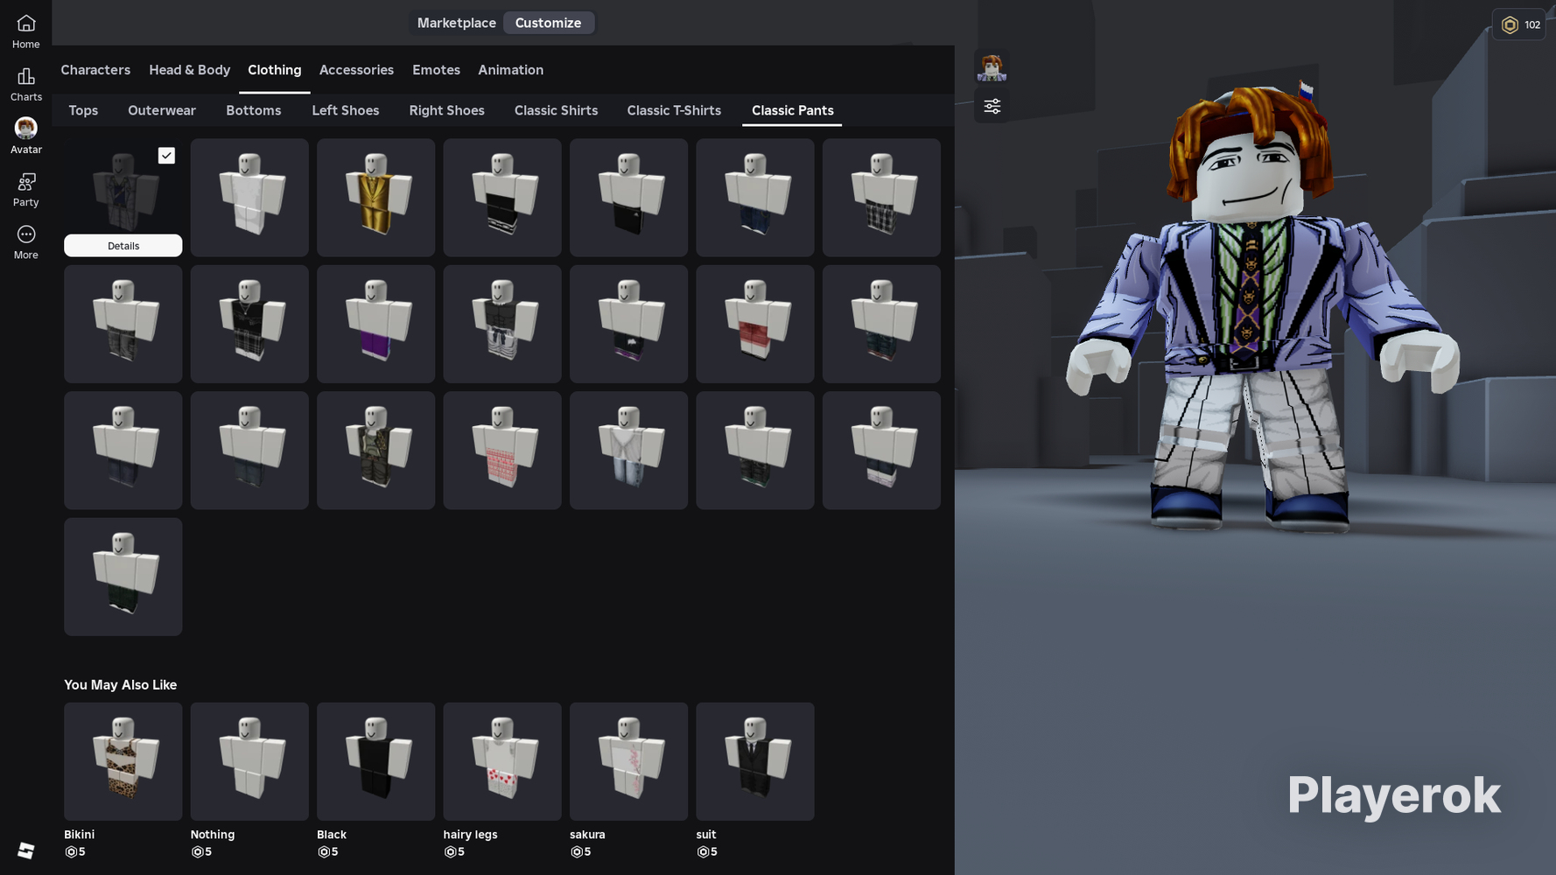Select the Left Shoes subcategory
This screenshot has height=875, width=1556.
[346, 110]
